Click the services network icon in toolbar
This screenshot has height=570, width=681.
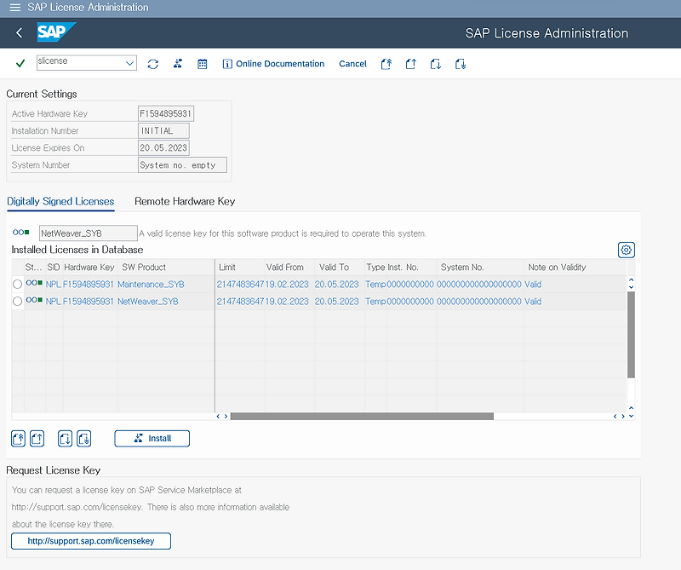177,63
